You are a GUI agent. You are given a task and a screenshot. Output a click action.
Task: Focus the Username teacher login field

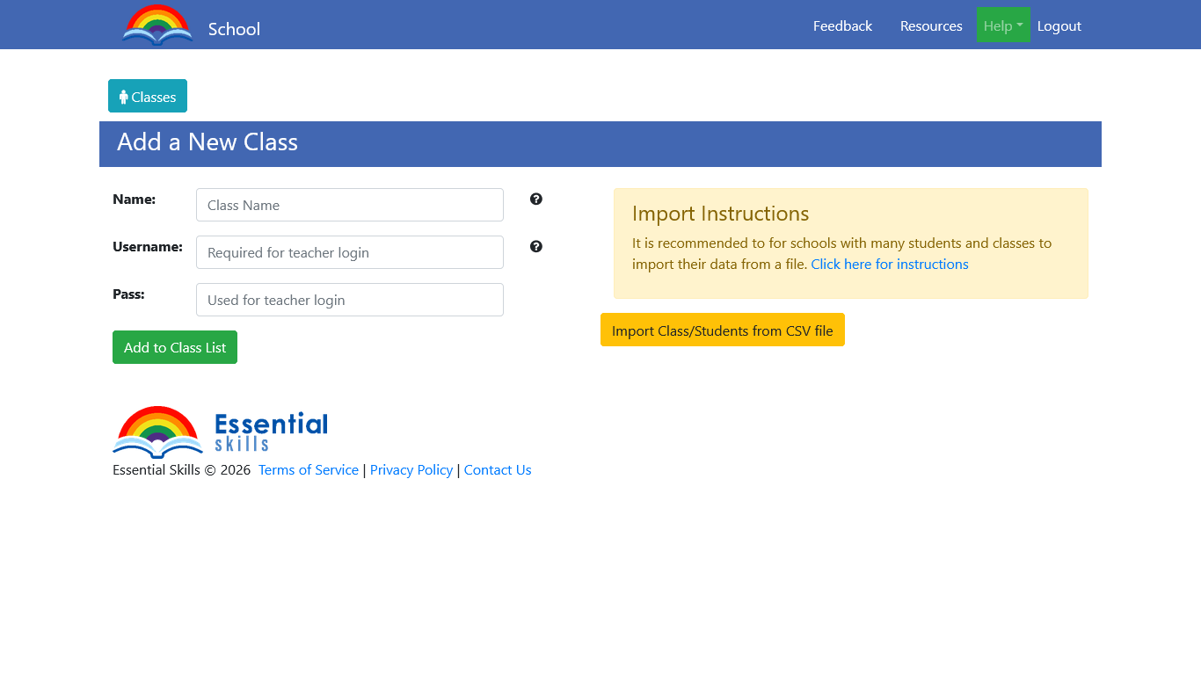(x=350, y=252)
